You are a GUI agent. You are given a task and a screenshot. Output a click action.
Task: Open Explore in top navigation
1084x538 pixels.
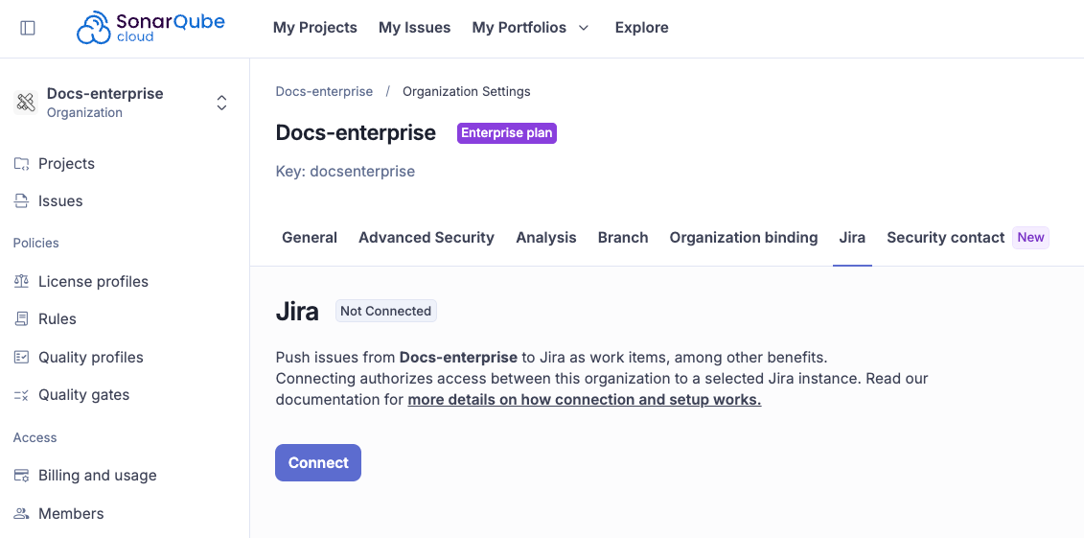coord(641,28)
